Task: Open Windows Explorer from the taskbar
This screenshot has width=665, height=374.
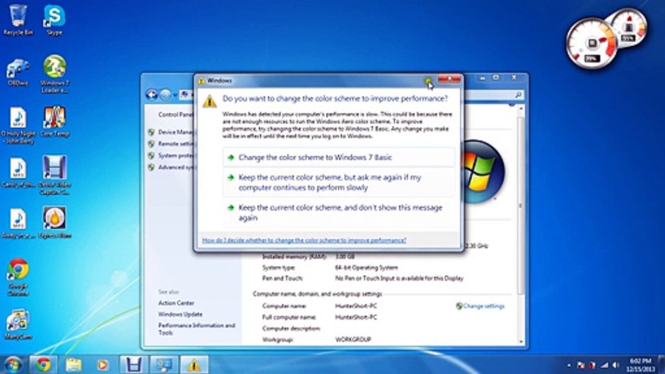Action: (x=74, y=365)
